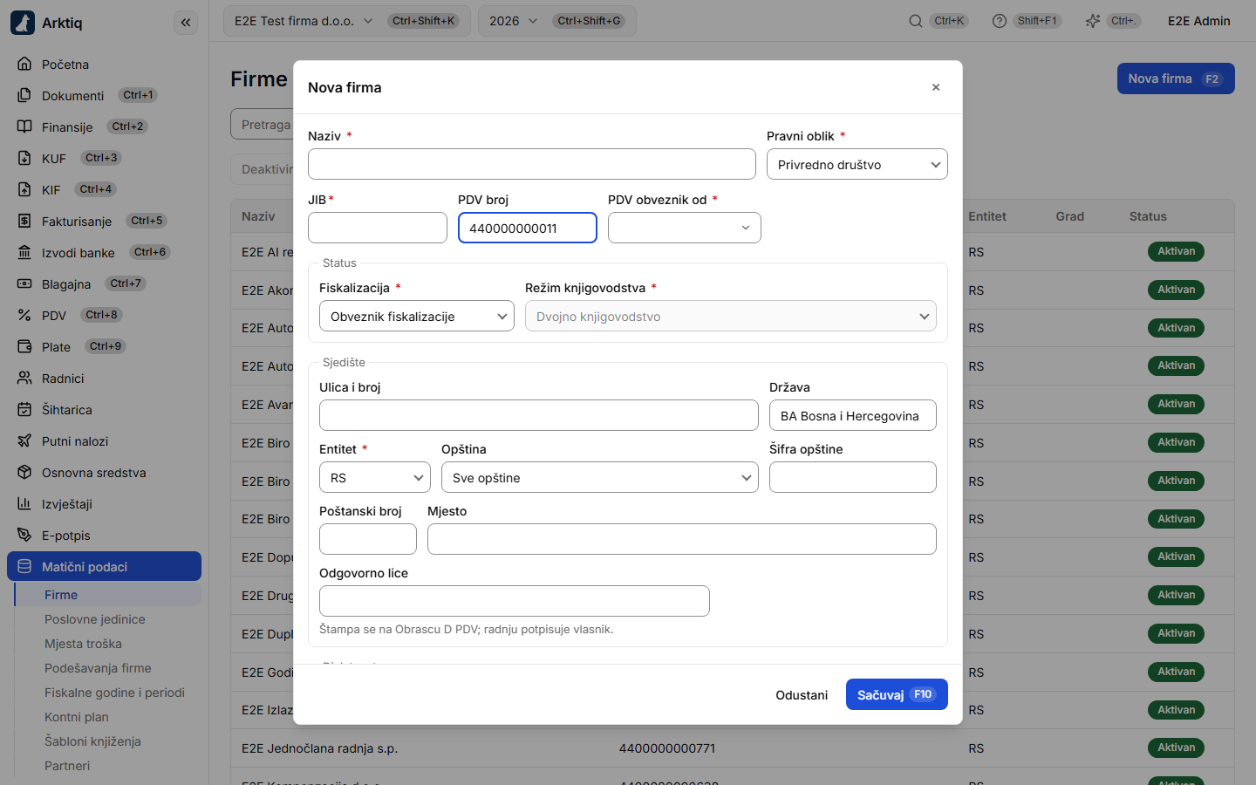
Task: Open the Opština selection dropdown
Action: [600, 477]
